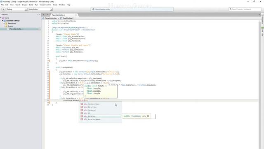This screenshot has height=149, width=264.
Task: Click the References folder icon
Action: 6,23
